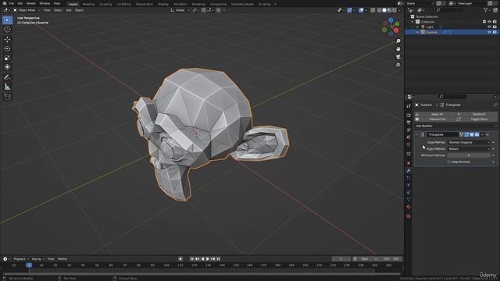This screenshot has height=281, width=500.
Task: Switch perspective/orthographic grid icon
Action: pos(398,65)
